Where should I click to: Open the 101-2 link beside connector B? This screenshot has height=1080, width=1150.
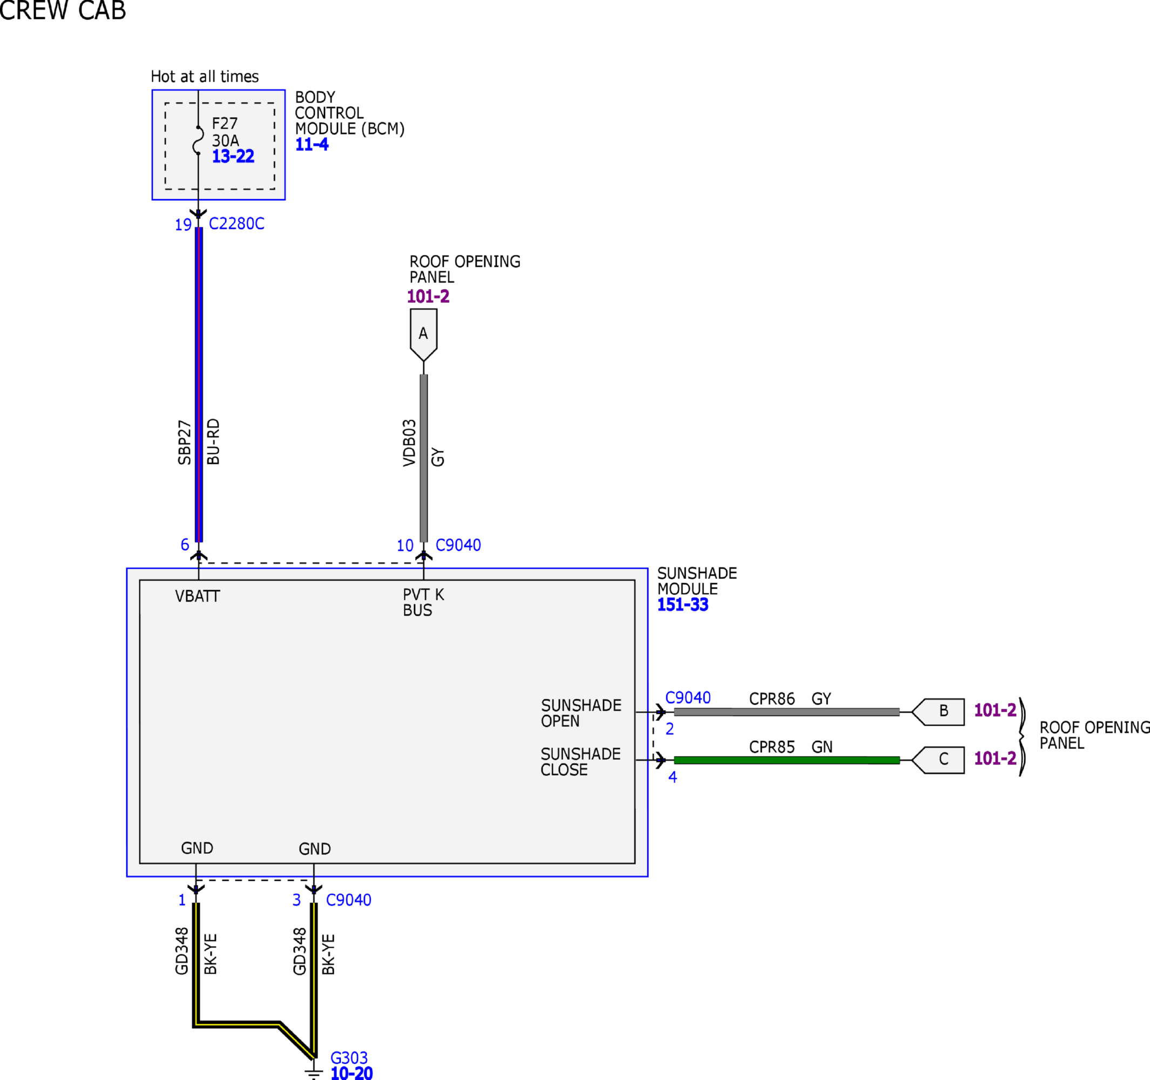click(995, 710)
